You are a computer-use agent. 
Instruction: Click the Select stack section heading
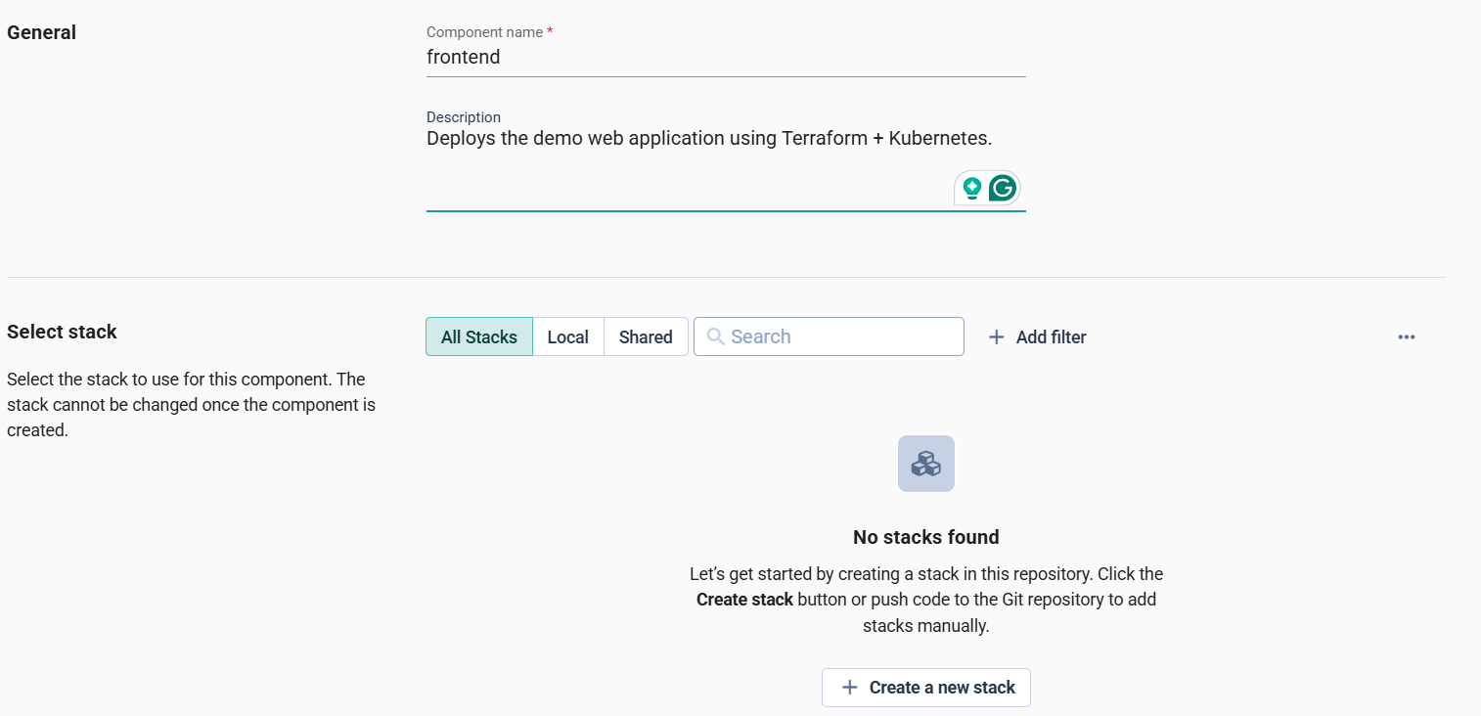point(62,332)
